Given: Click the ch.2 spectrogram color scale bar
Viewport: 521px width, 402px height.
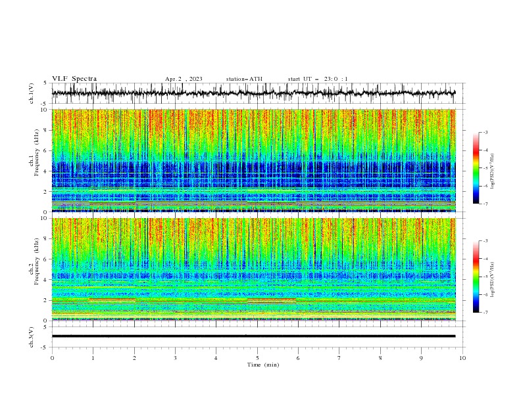Looking at the screenshot, I should pos(476,277).
